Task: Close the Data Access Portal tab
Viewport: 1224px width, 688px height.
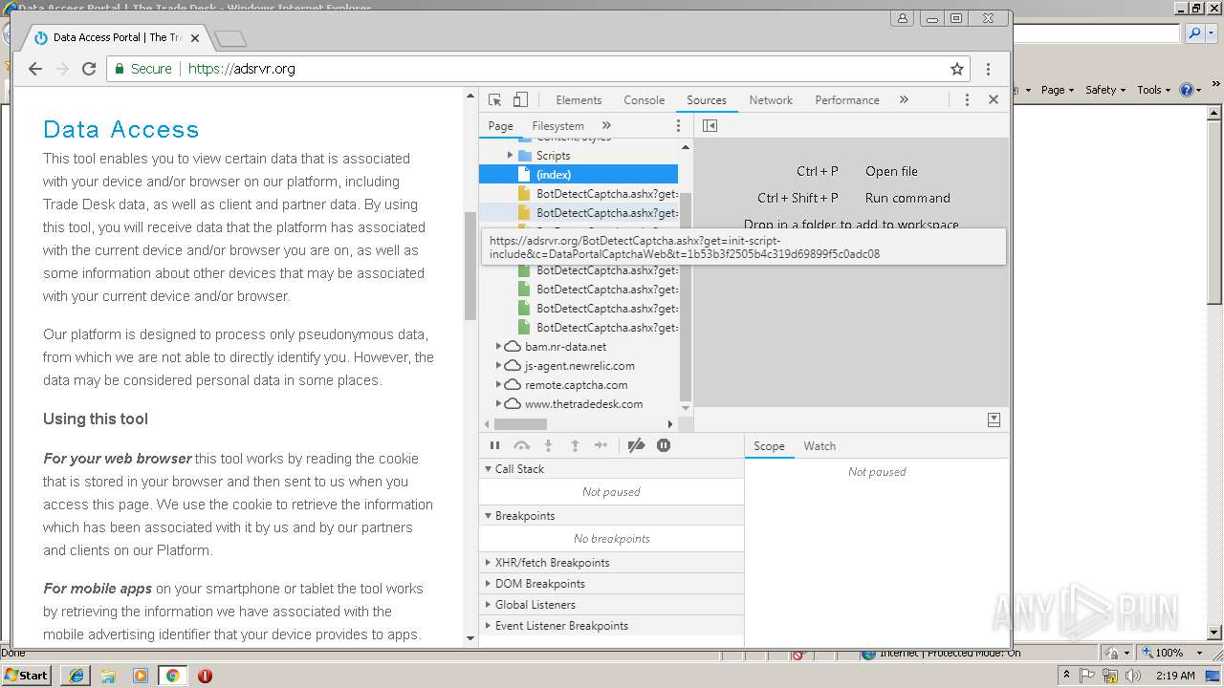Action: coord(195,38)
